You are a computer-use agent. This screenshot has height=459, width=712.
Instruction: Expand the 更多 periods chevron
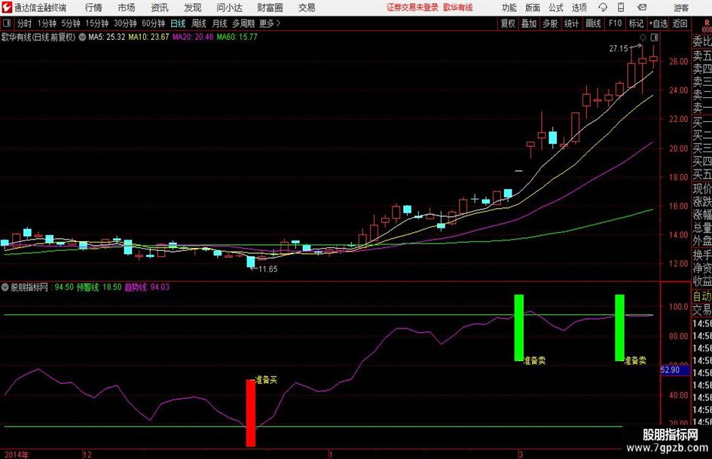coord(270,23)
